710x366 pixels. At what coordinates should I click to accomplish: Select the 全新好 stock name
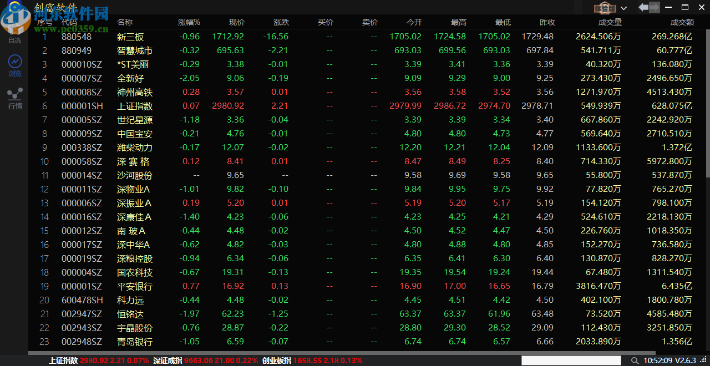(130, 78)
